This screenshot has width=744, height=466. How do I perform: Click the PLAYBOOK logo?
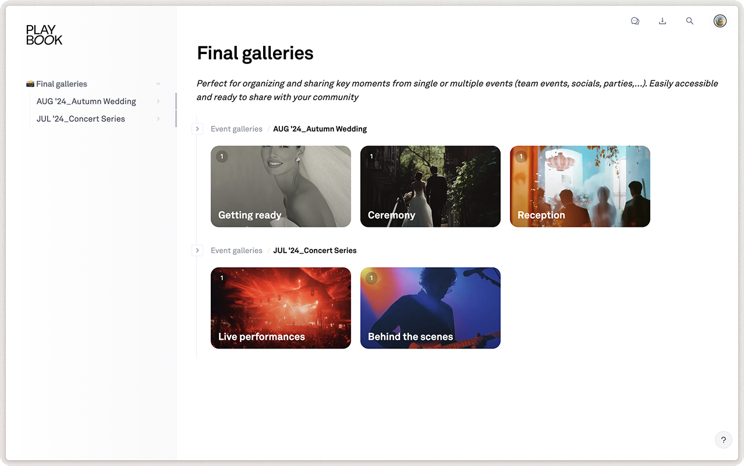(44, 35)
